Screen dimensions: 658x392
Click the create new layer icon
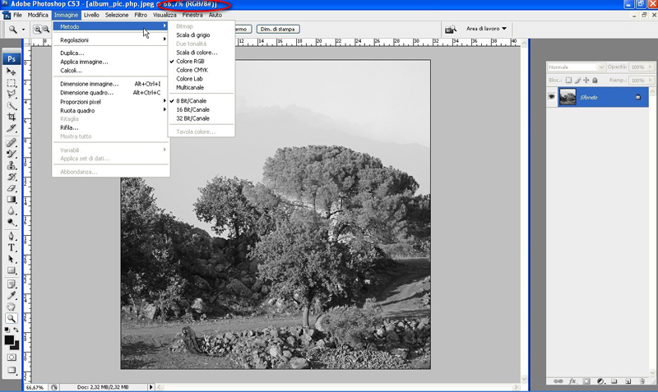click(x=626, y=381)
